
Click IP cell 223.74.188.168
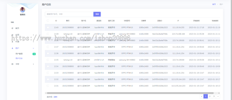178,34
